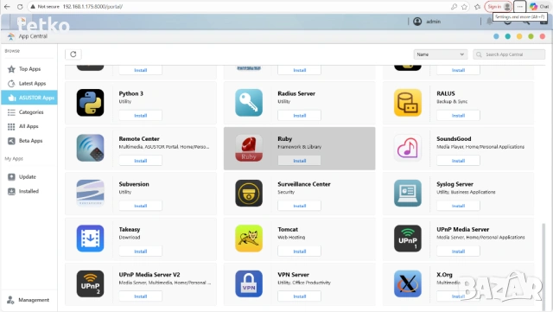The image size is (553, 312).
Task: Install the SoundsGood app
Action: coord(458,161)
